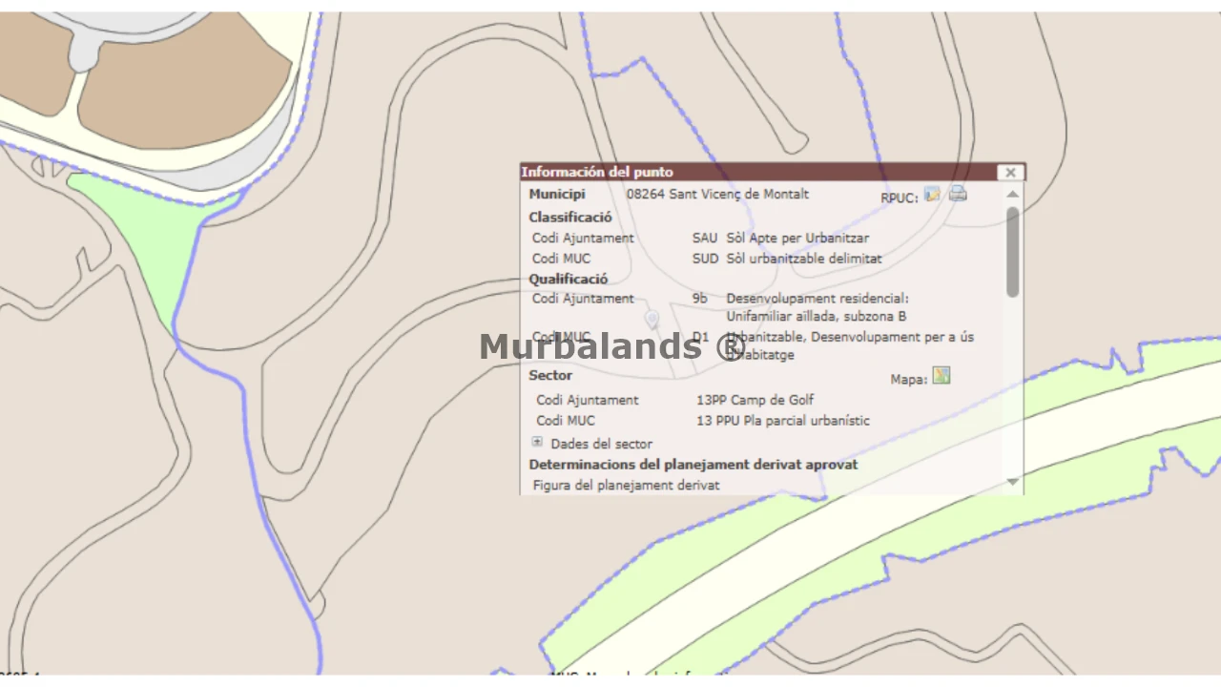
Task: Click the text 13 PPU Pla parcial urbanístic
Action: [783, 421]
